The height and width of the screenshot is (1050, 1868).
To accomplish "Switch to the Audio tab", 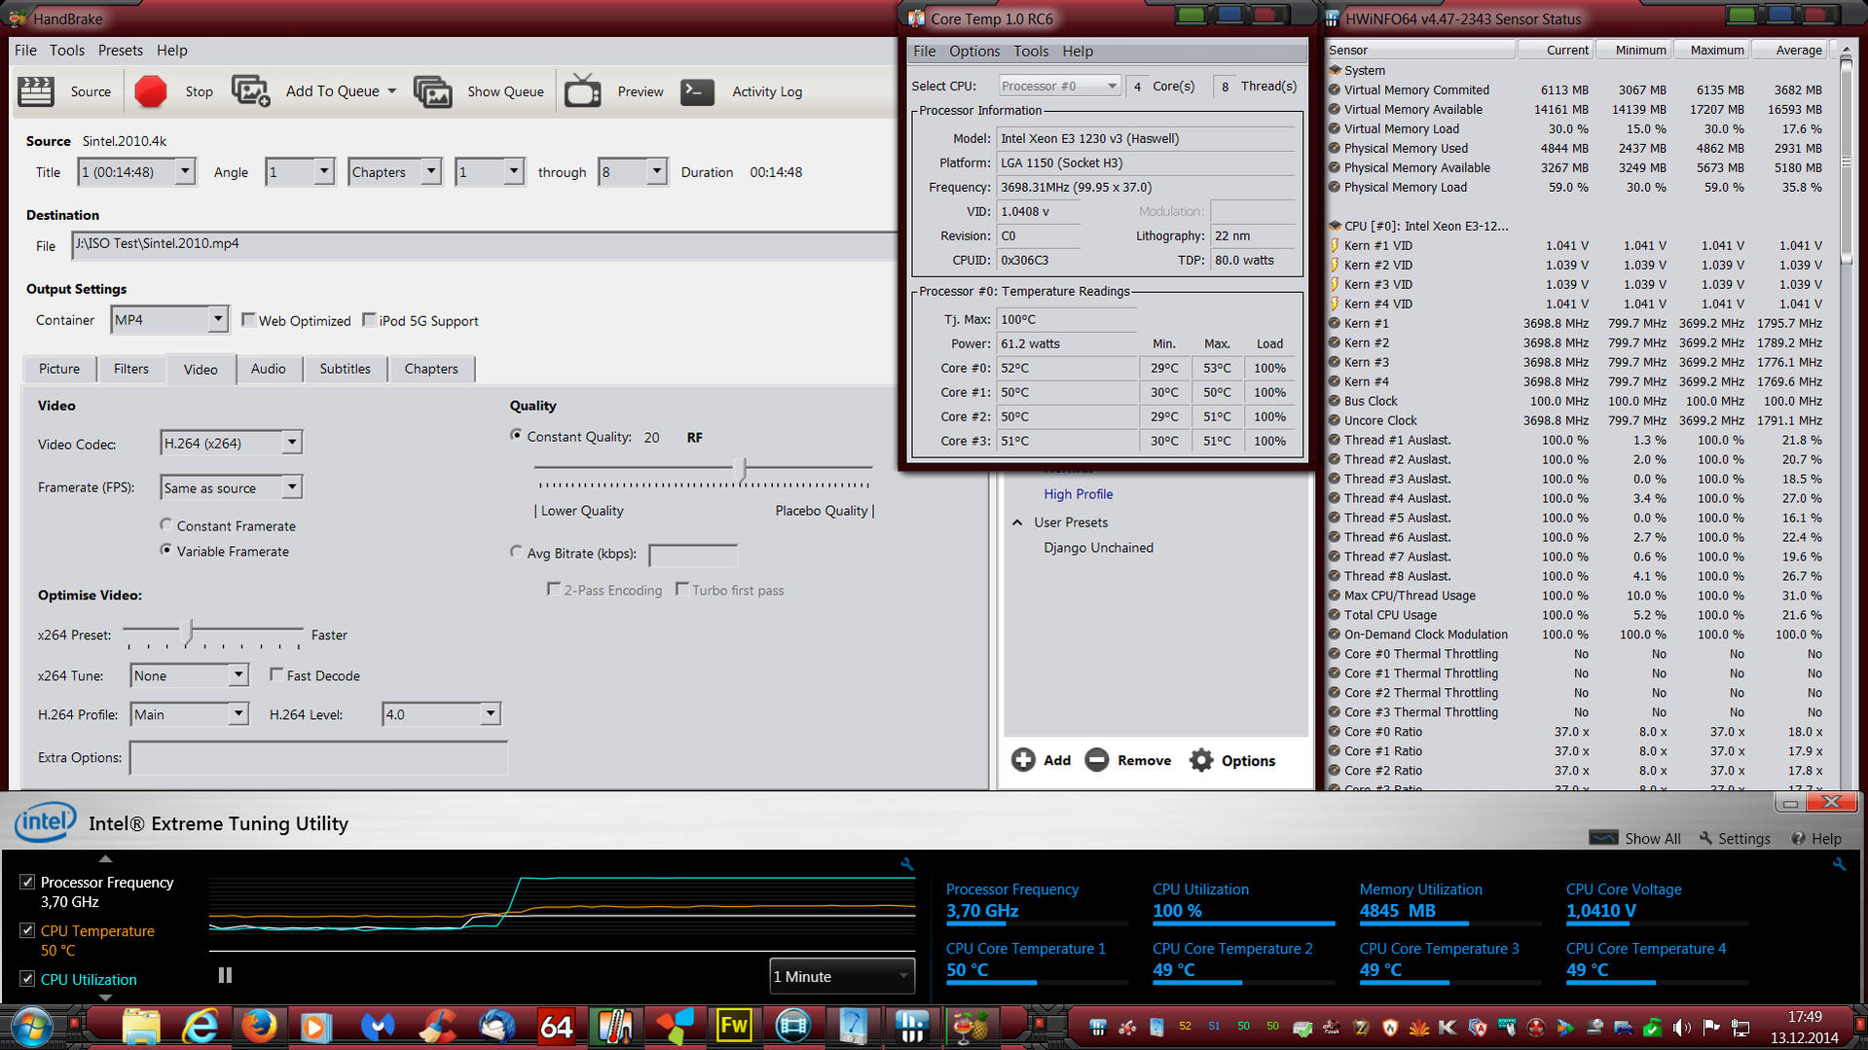I will point(269,369).
